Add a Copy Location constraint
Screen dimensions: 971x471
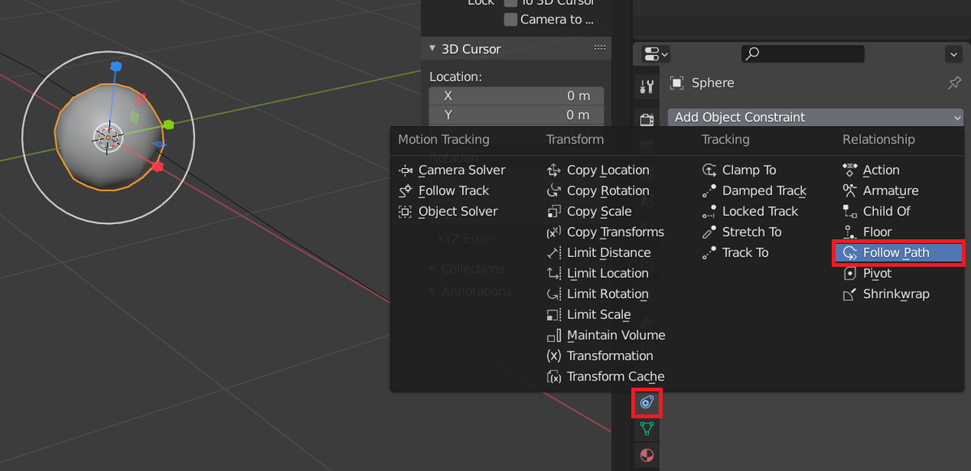click(598, 170)
